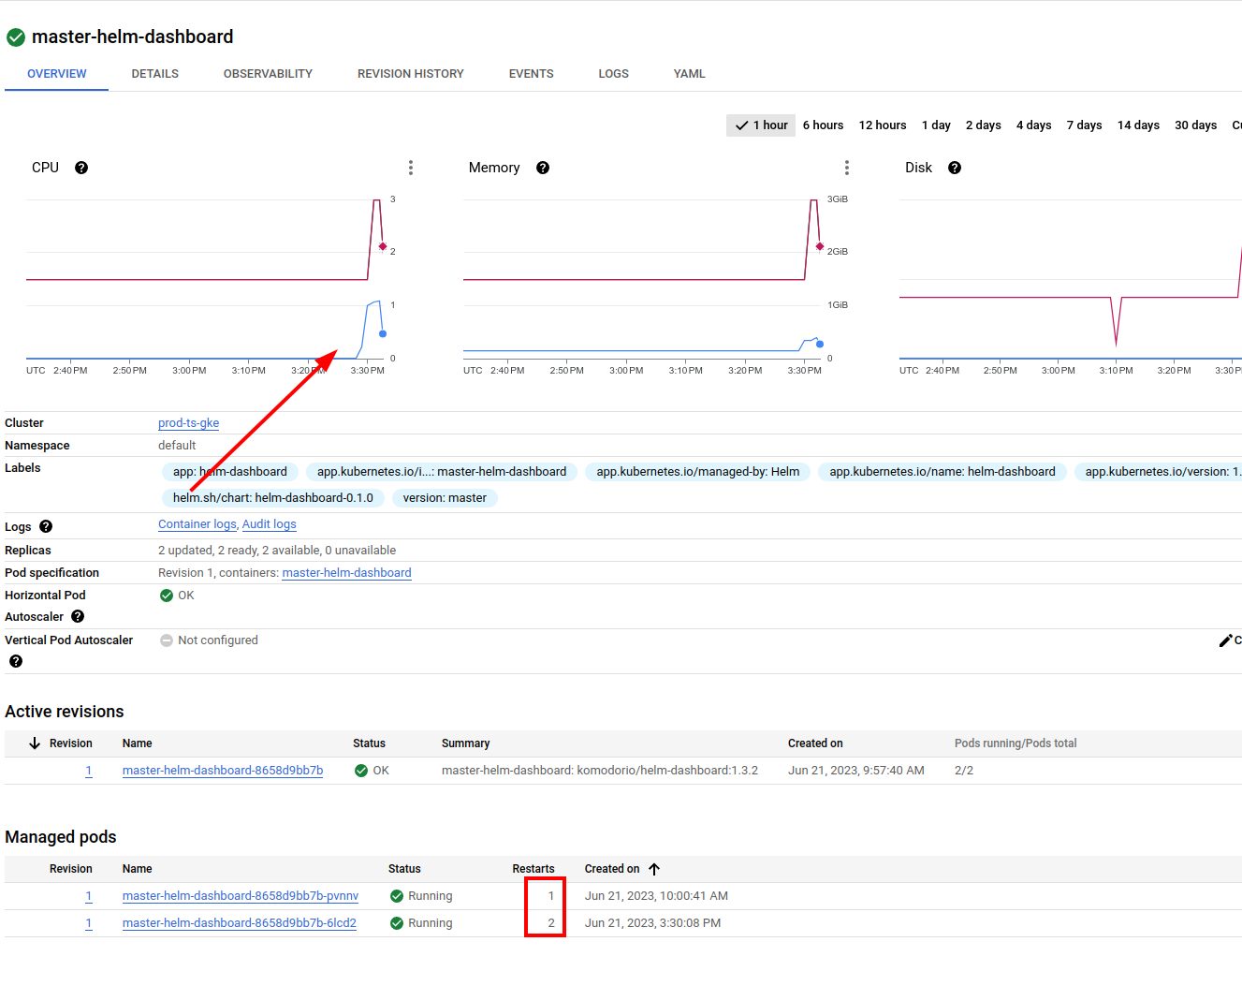Screen dimensions: 1242x986
Task: Click the pencil edit icon for Vertical Pod Autoscaler
Action: tap(1227, 640)
